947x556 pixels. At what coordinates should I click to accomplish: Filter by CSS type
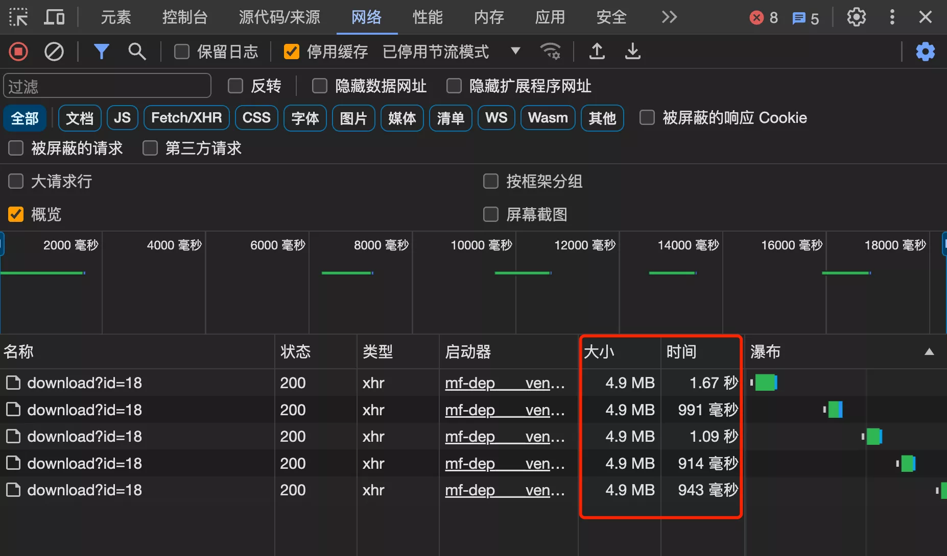(256, 118)
